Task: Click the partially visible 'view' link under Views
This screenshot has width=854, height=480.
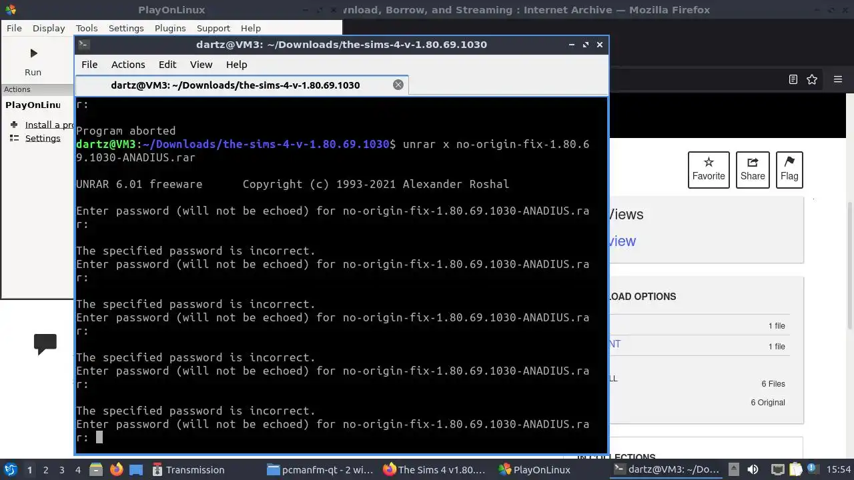Action: coord(622,241)
